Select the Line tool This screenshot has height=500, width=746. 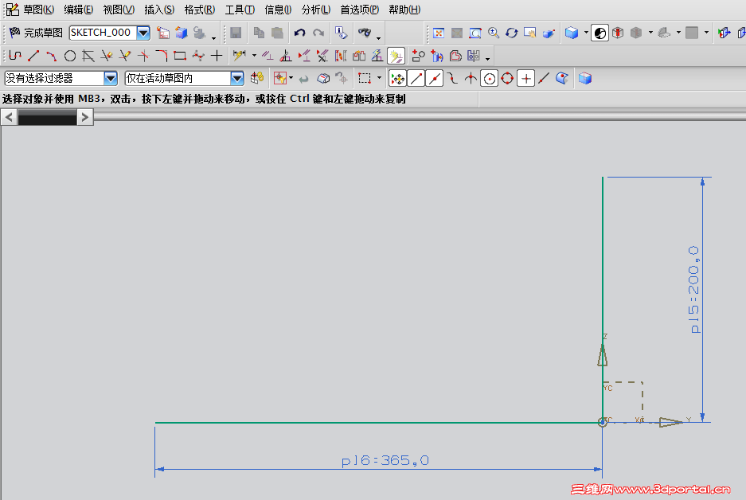point(33,57)
